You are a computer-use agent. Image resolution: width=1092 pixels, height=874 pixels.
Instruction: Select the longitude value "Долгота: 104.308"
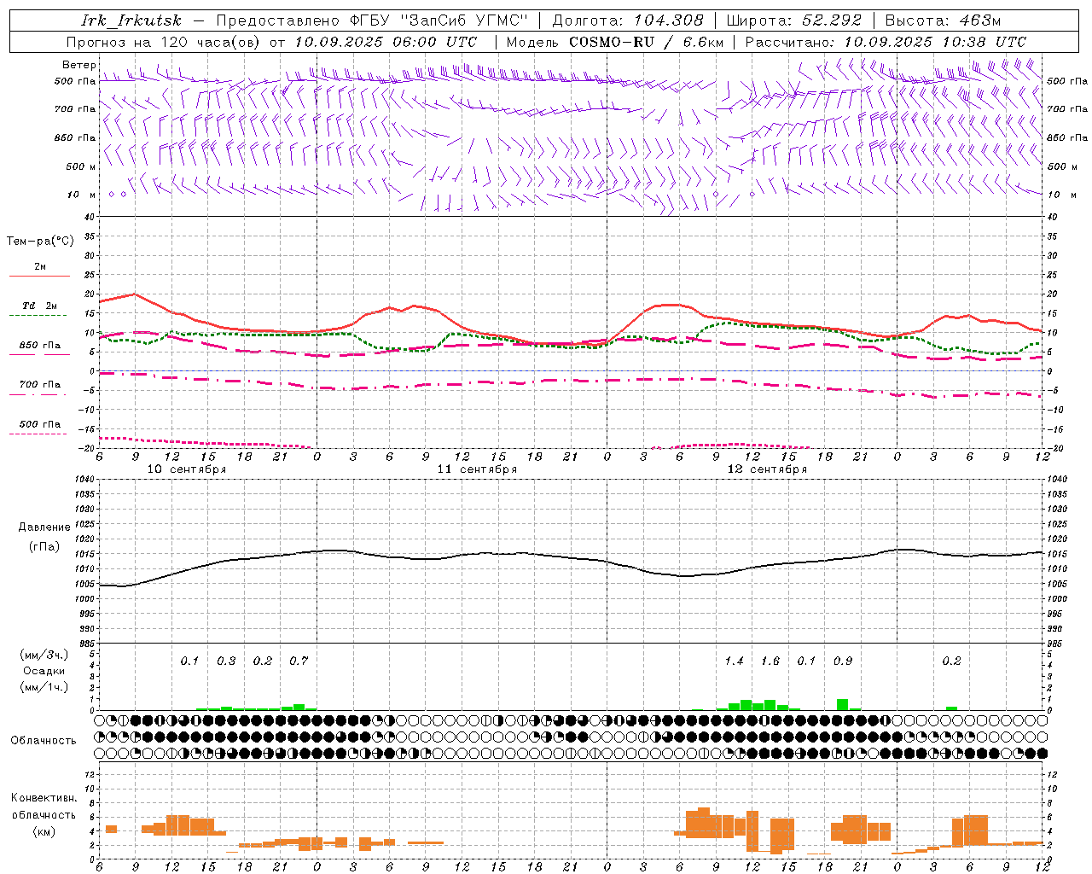tap(628, 20)
